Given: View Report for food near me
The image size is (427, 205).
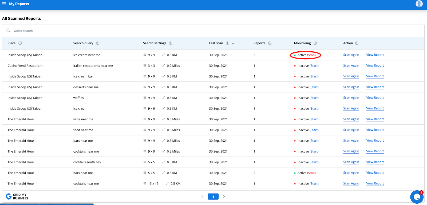Looking at the screenshot, I should coord(375,130).
